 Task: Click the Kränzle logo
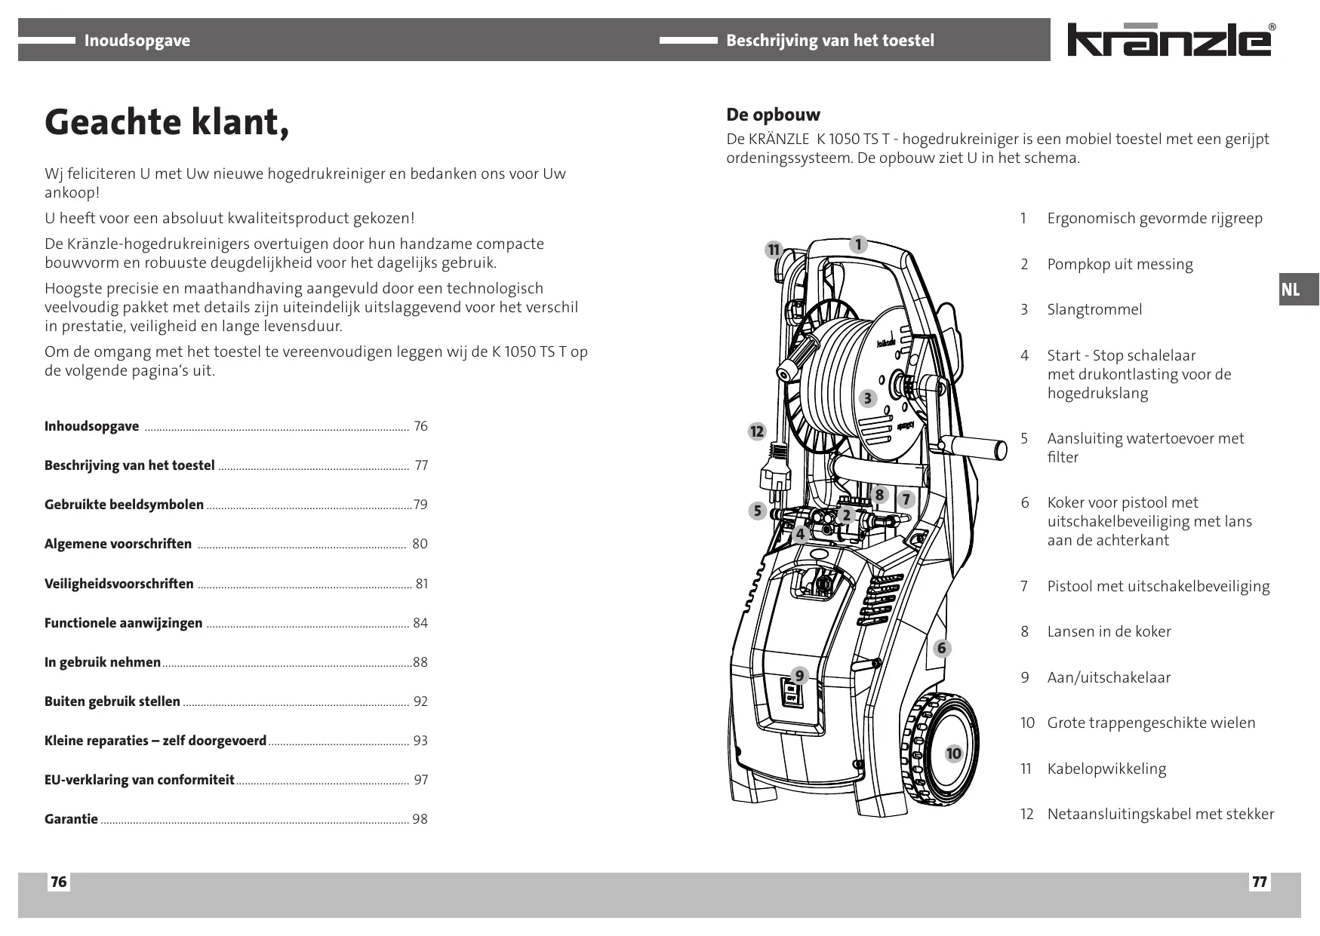(1168, 41)
